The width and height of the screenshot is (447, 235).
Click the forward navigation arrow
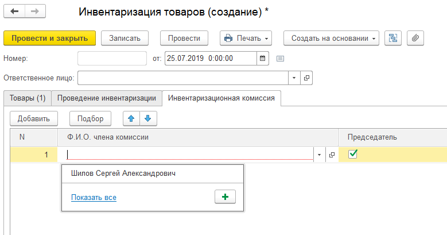34,11
